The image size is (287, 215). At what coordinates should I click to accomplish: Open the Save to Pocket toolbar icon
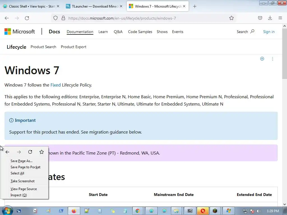click(x=260, y=18)
